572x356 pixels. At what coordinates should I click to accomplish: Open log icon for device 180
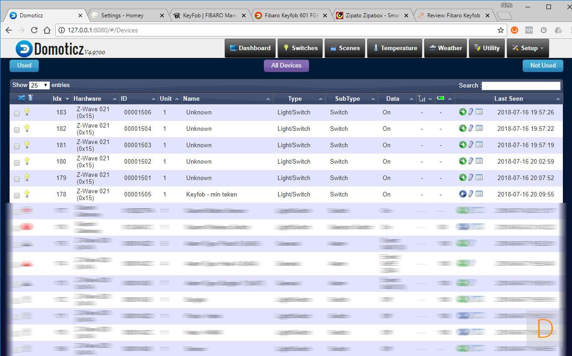479,161
